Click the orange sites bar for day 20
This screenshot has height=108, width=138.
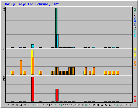[x=86, y=71]
